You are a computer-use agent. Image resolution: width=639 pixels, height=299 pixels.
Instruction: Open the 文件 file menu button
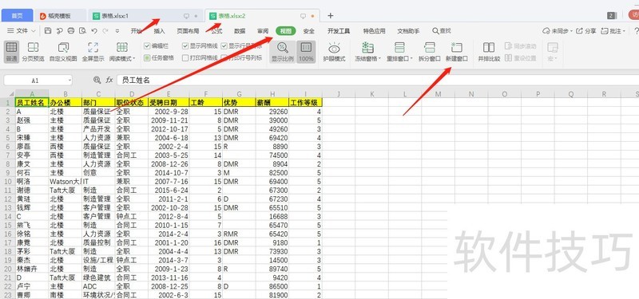(22, 31)
